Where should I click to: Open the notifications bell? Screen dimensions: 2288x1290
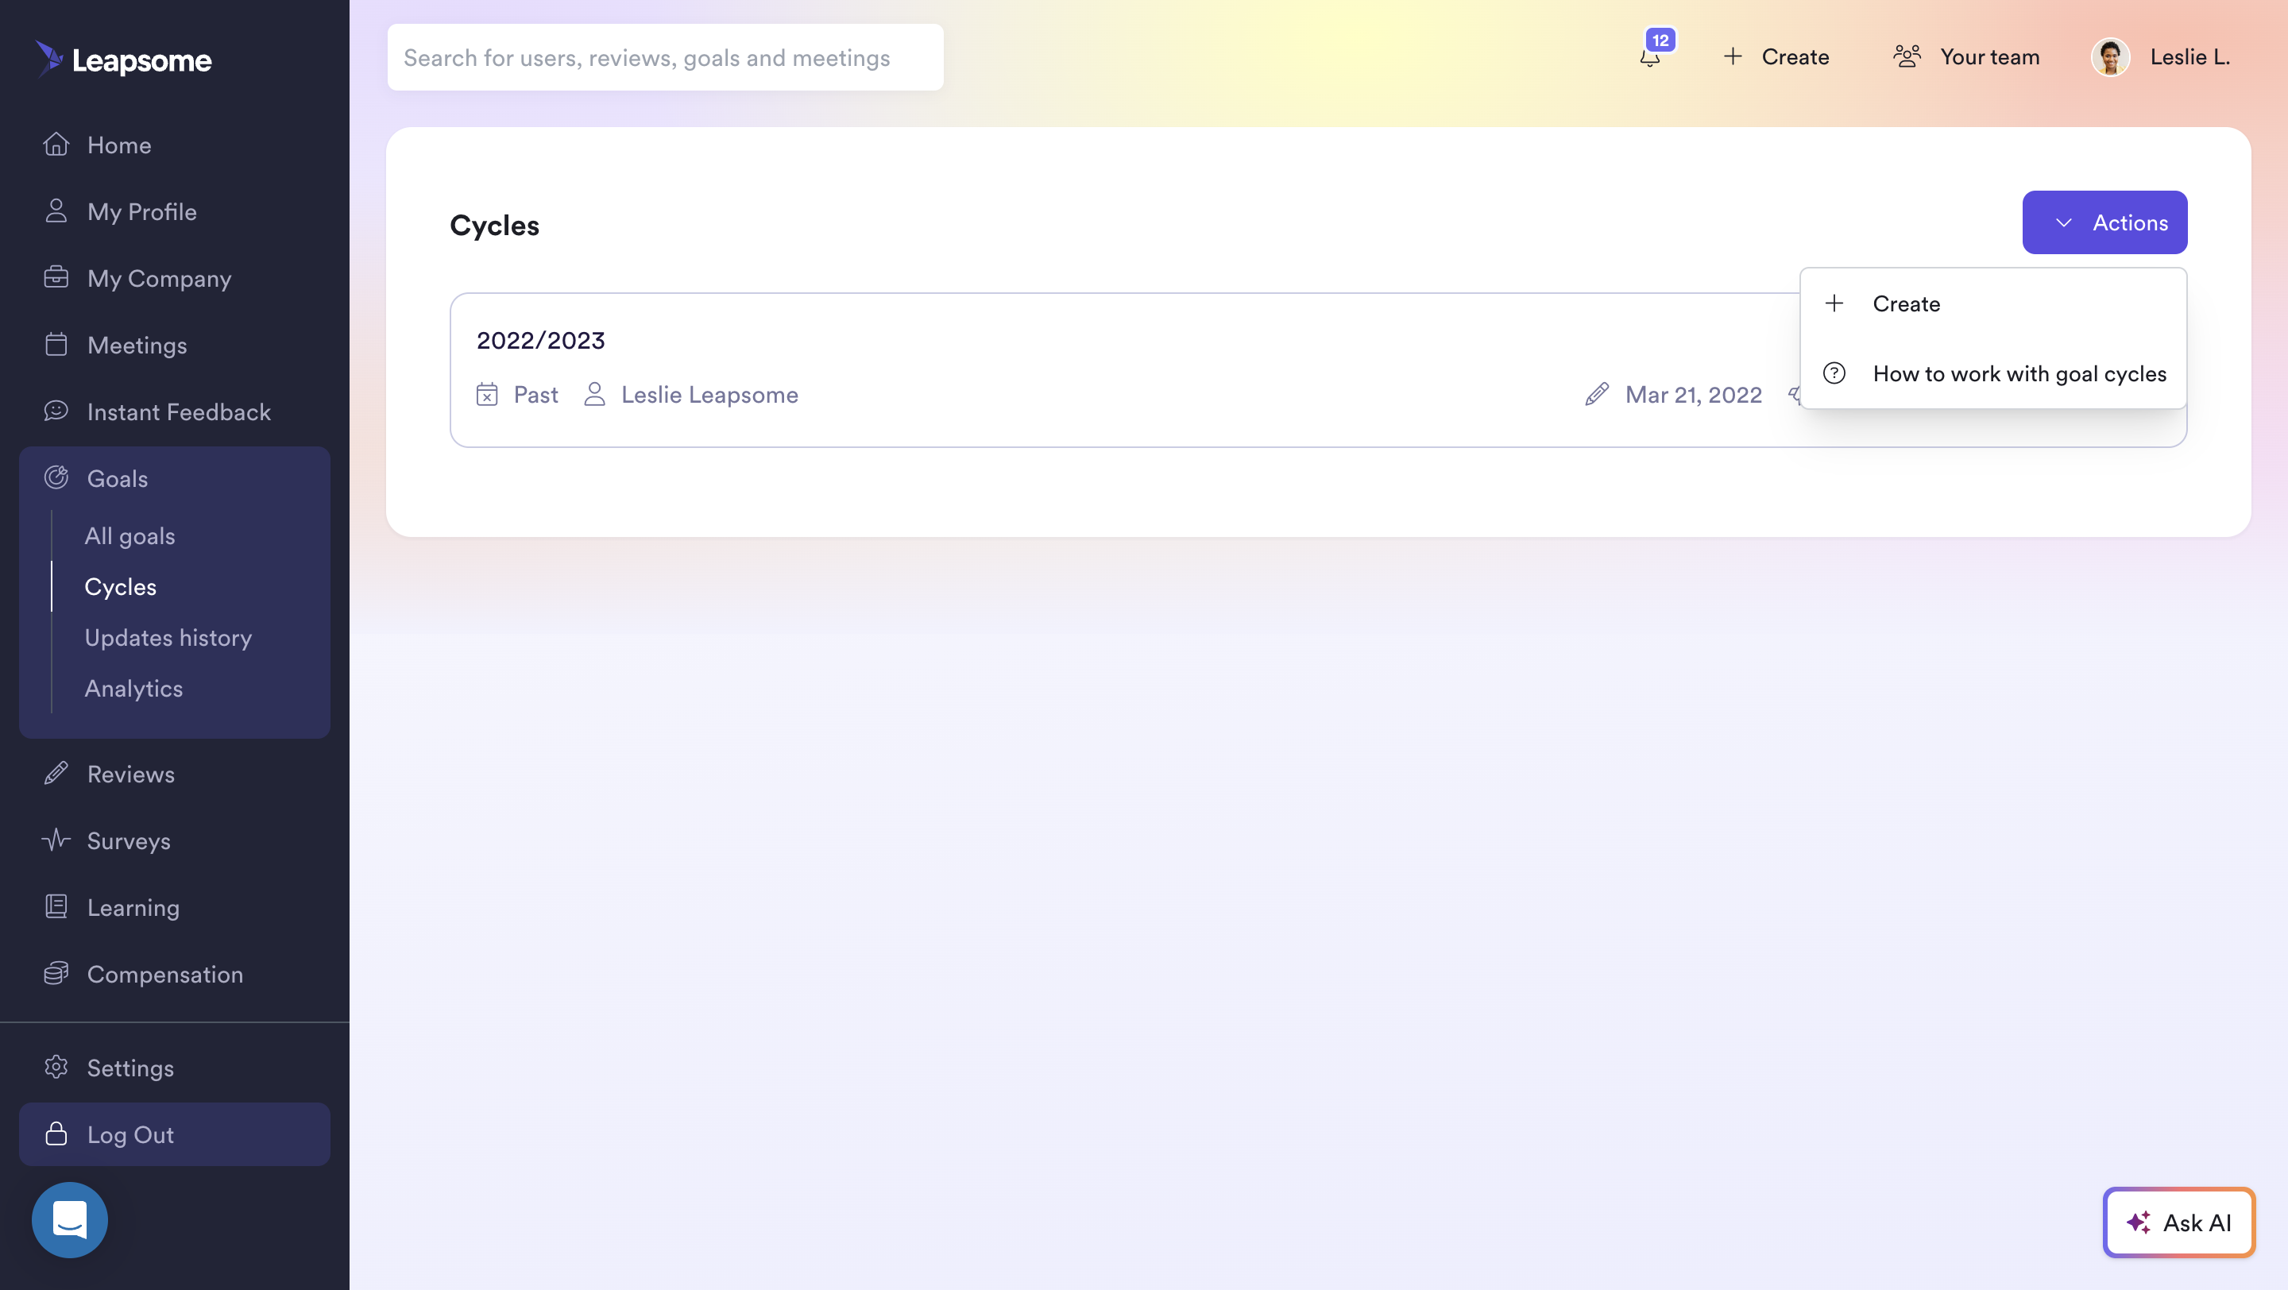click(x=1649, y=59)
